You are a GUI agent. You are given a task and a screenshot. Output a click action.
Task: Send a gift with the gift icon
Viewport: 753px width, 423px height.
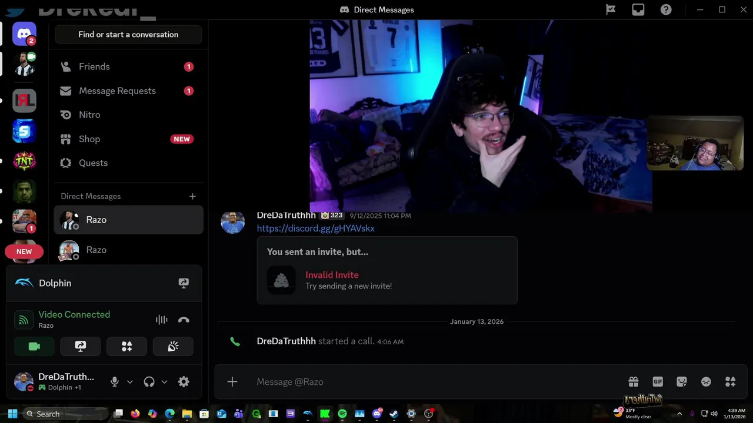(634, 382)
